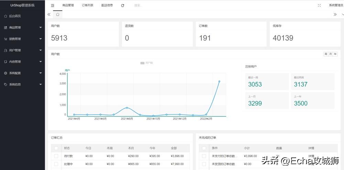344x170 pixels.
Task: Click the home tab icon
Action: pos(58,14)
